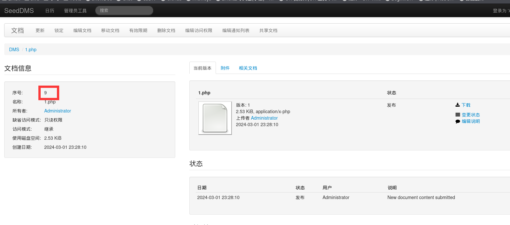Open the 日历 menu item

tap(50, 11)
